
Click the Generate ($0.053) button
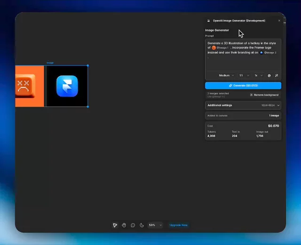pyautogui.click(x=243, y=86)
